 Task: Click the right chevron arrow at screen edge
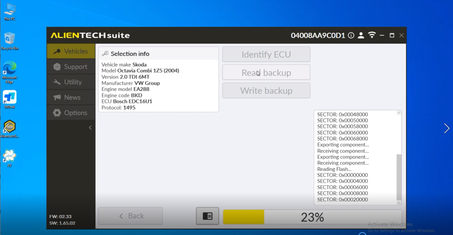[446, 129]
